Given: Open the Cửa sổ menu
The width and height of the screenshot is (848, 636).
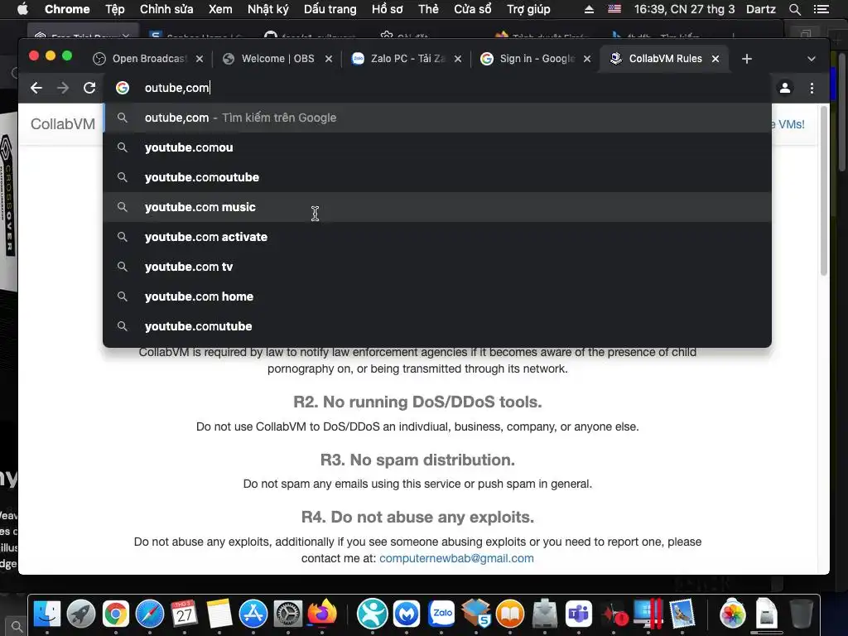Looking at the screenshot, I should pos(473,9).
